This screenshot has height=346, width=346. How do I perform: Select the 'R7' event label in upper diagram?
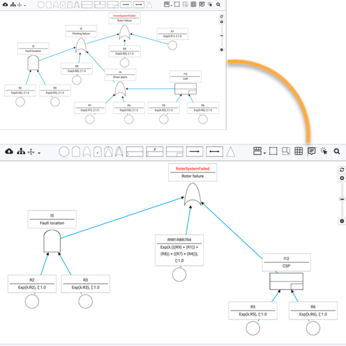pyautogui.click(x=90, y=108)
